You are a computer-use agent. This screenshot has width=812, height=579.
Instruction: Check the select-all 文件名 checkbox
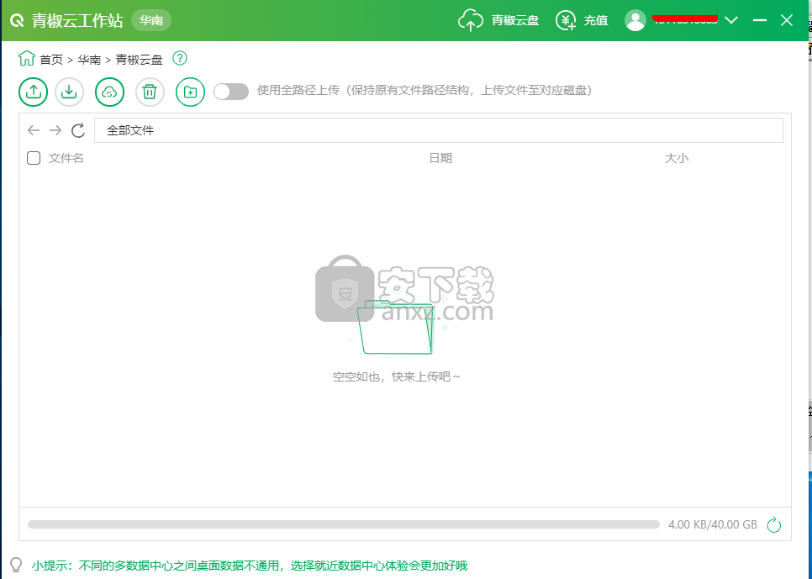pos(34,158)
